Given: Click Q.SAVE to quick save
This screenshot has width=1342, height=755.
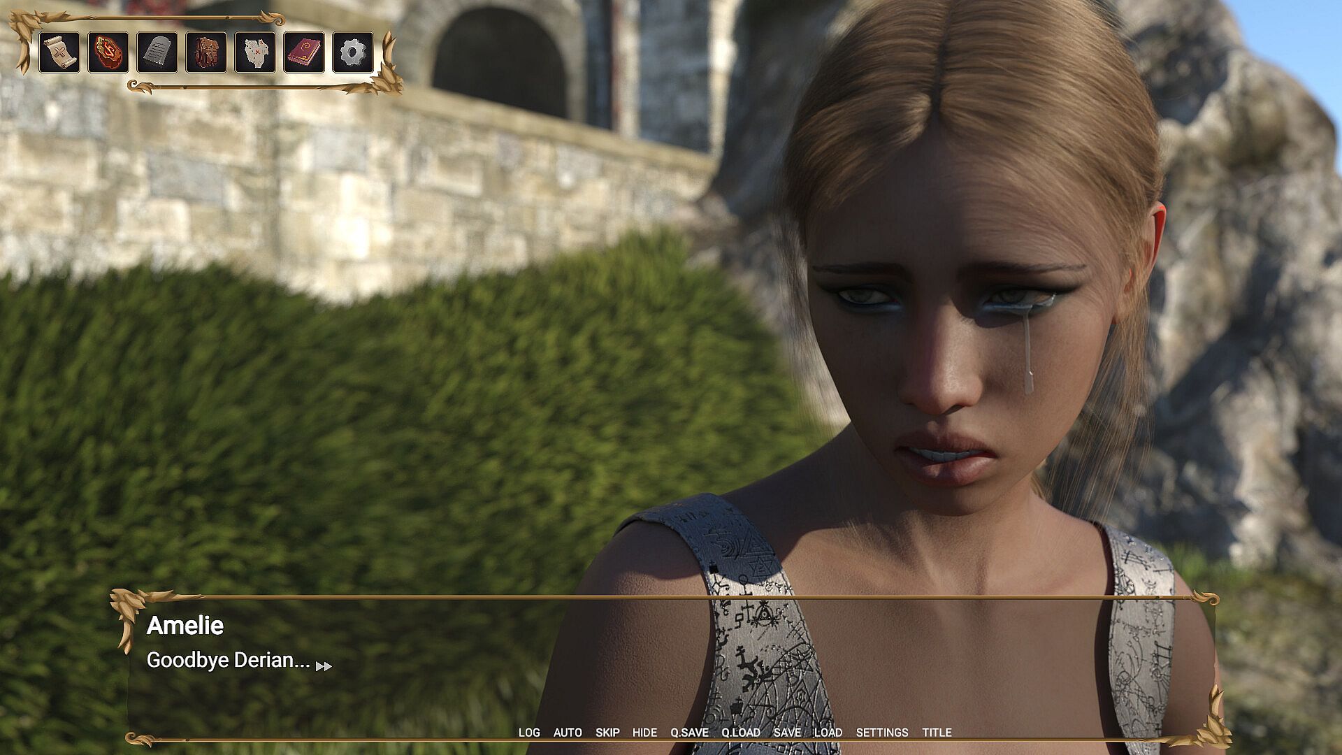Looking at the screenshot, I should [689, 733].
